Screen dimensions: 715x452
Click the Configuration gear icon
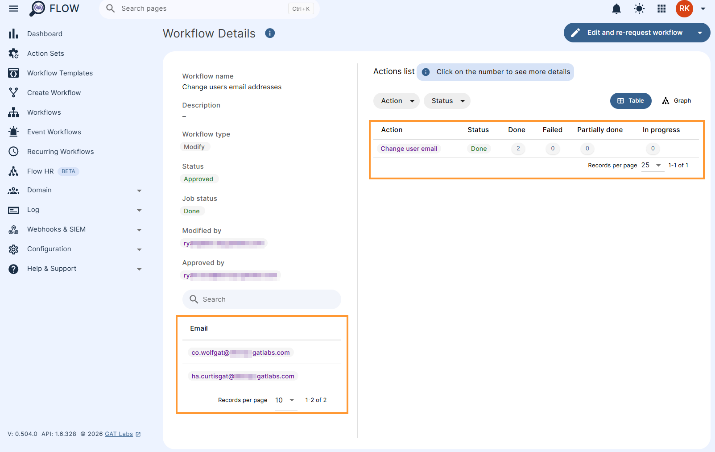point(13,249)
